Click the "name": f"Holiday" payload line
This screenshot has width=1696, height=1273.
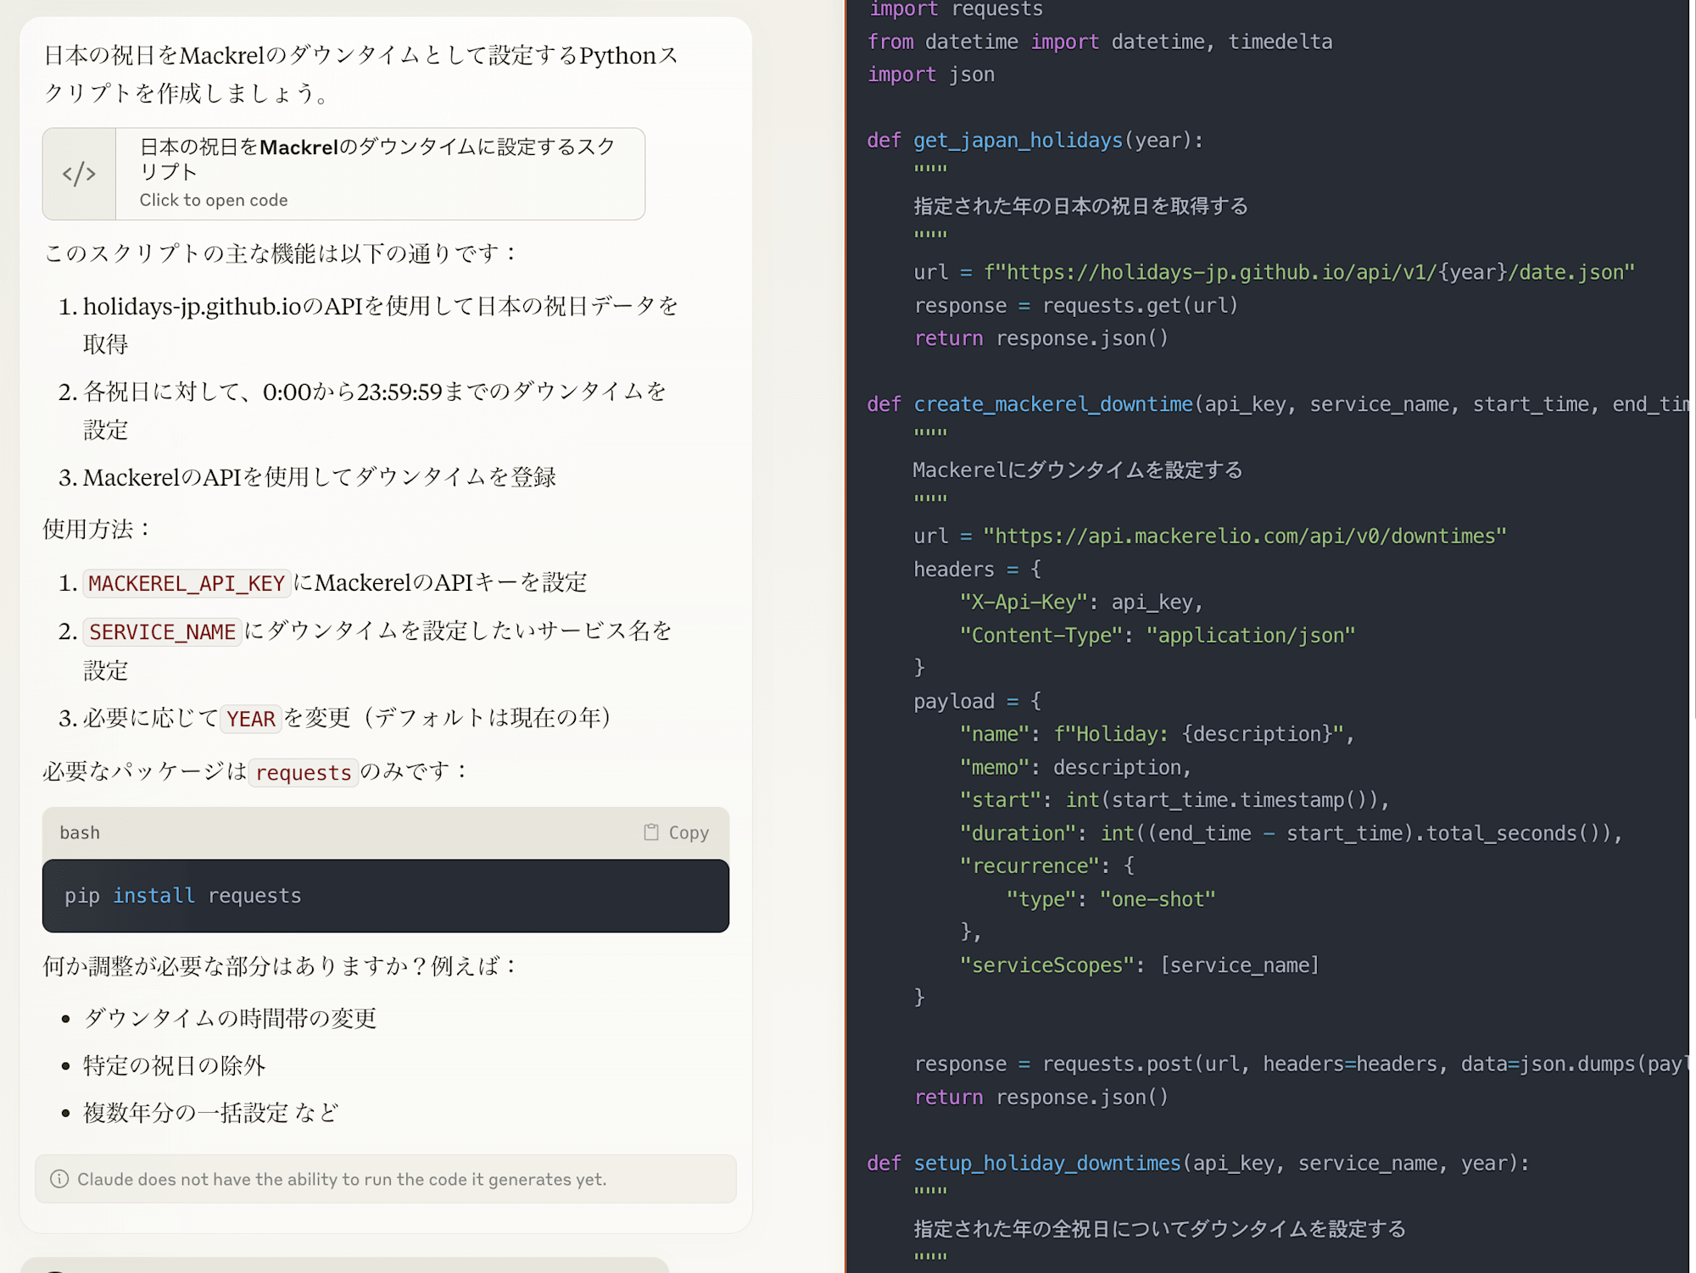tap(1158, 734)
